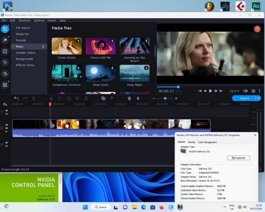
Task: Click the blue Export button
Action: [x=244, y=98]
